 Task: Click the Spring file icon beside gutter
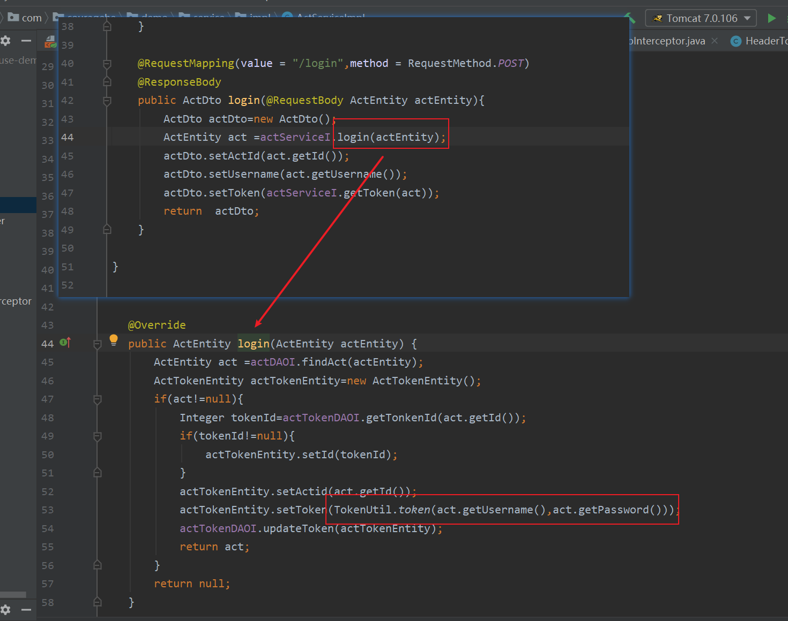click(50, 41)
